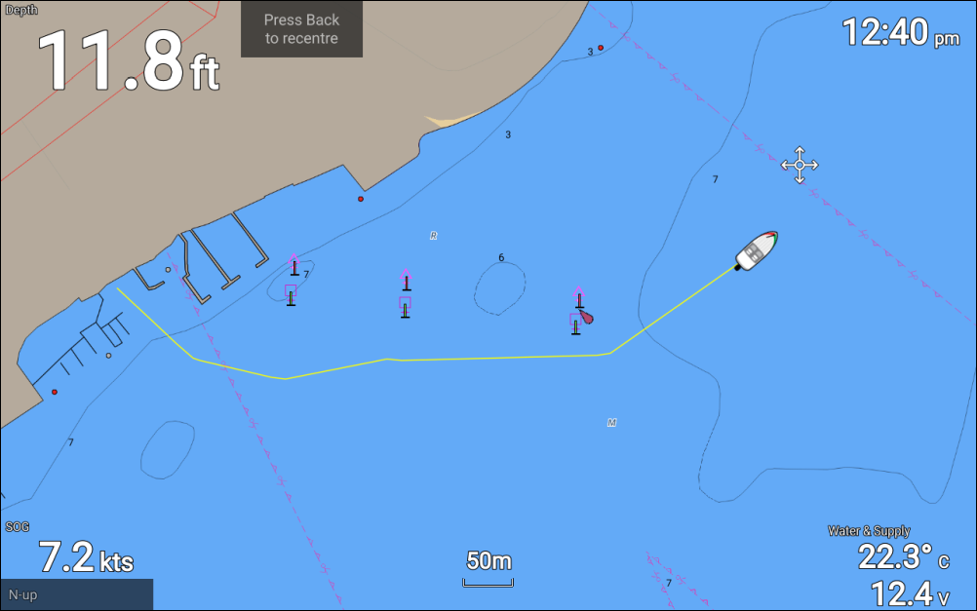Click the red dot near depth 3
The width and height of the screenshot is (977, 611).
pos(601,48)
